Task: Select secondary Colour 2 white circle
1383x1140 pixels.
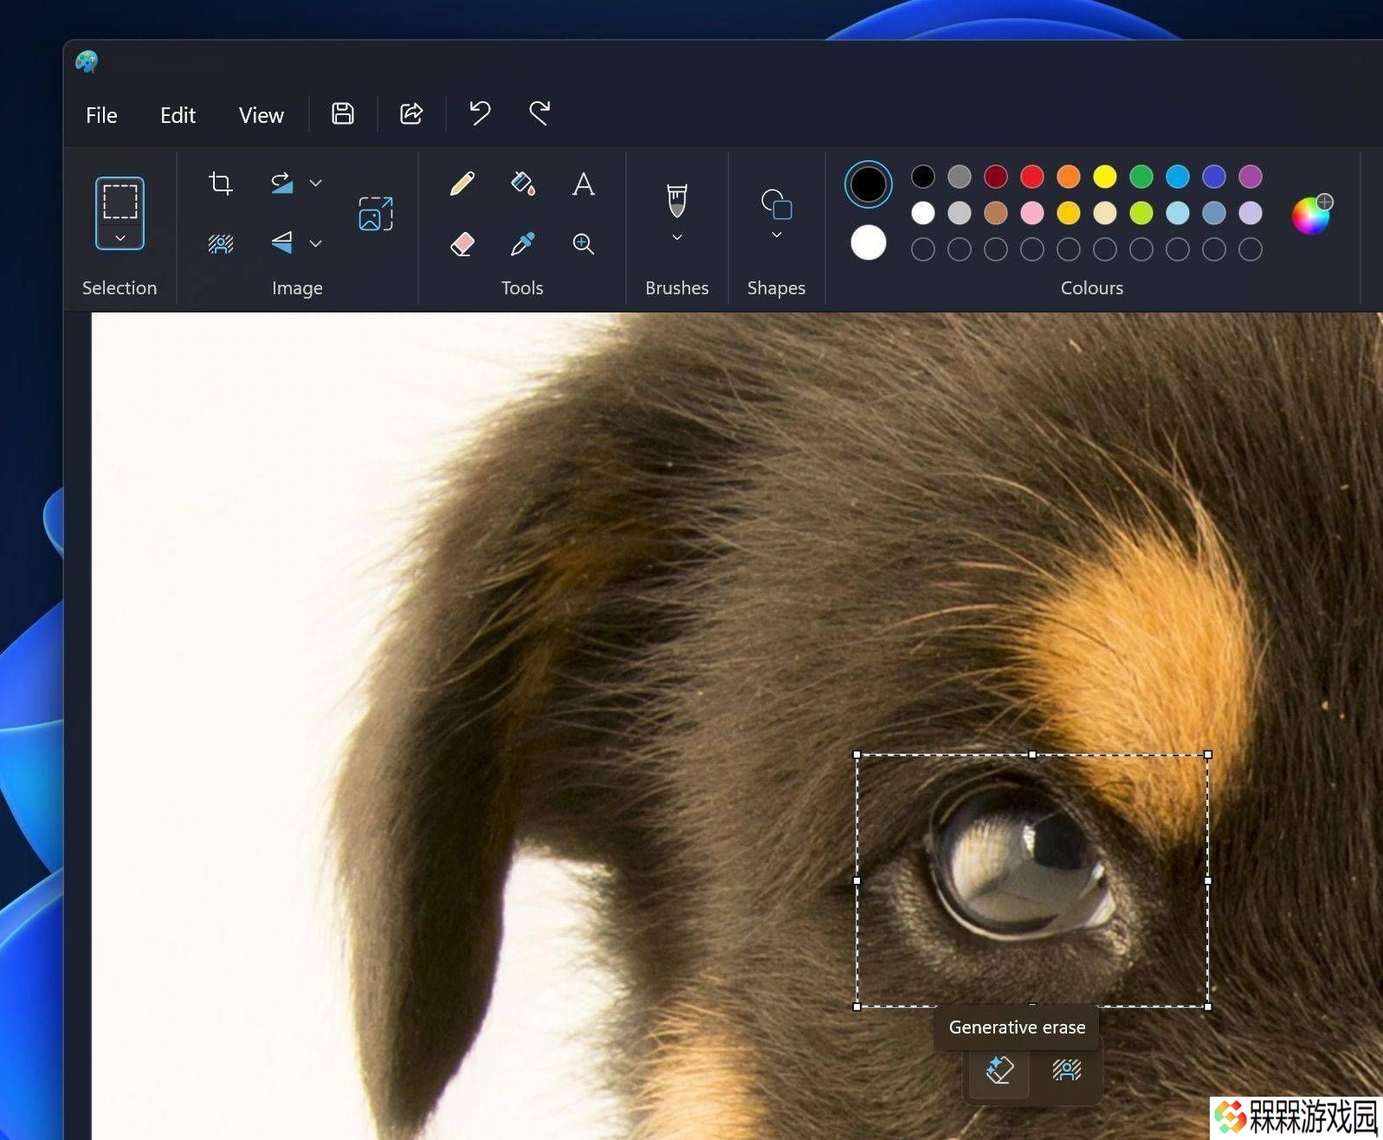Action: click(x=869, y=242)
